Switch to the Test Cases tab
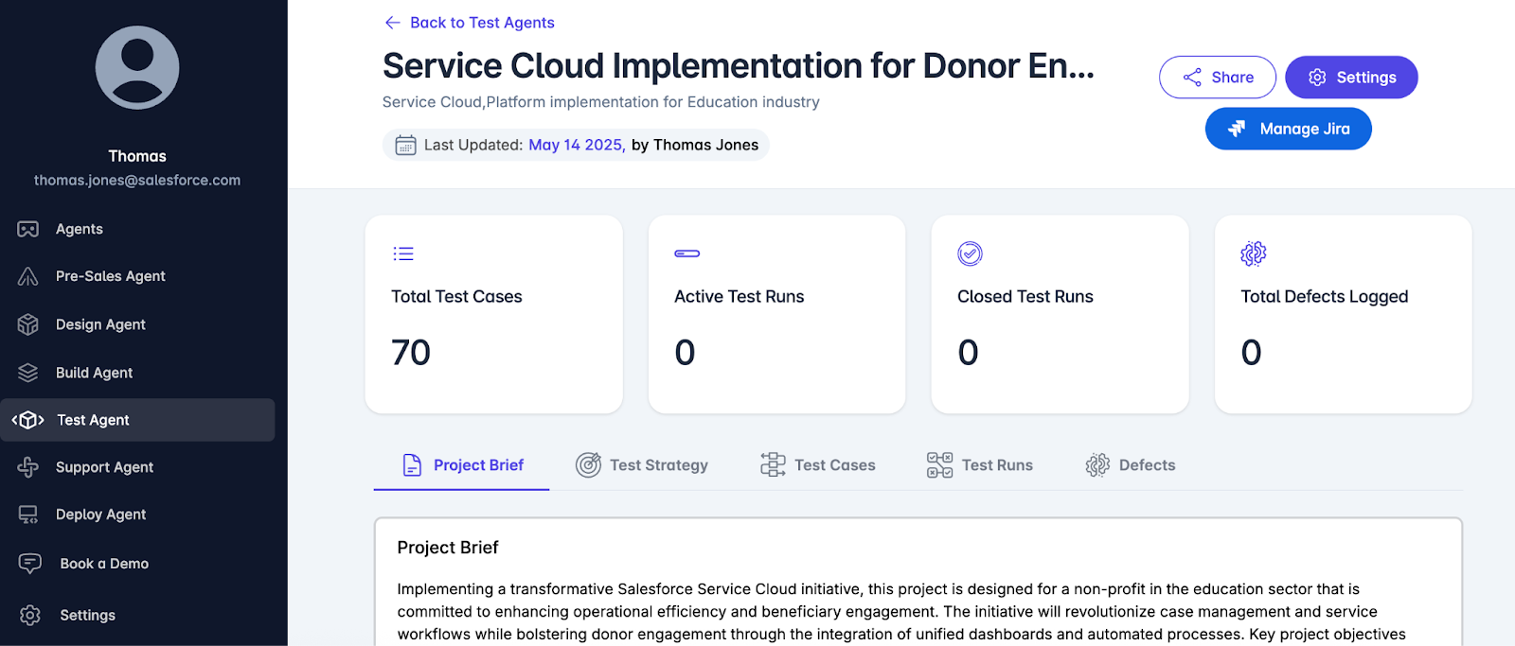The image size is (1515, 646). (x=818, y=465)
